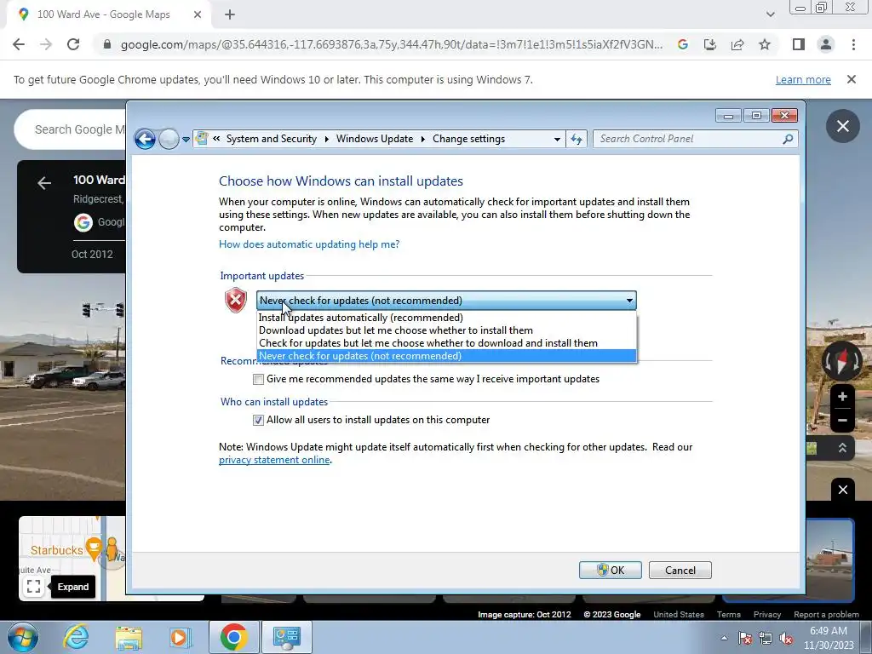The image size is (872, 654).
Task: Click the Change settings breadcrumb
Action: pos(469,139)
